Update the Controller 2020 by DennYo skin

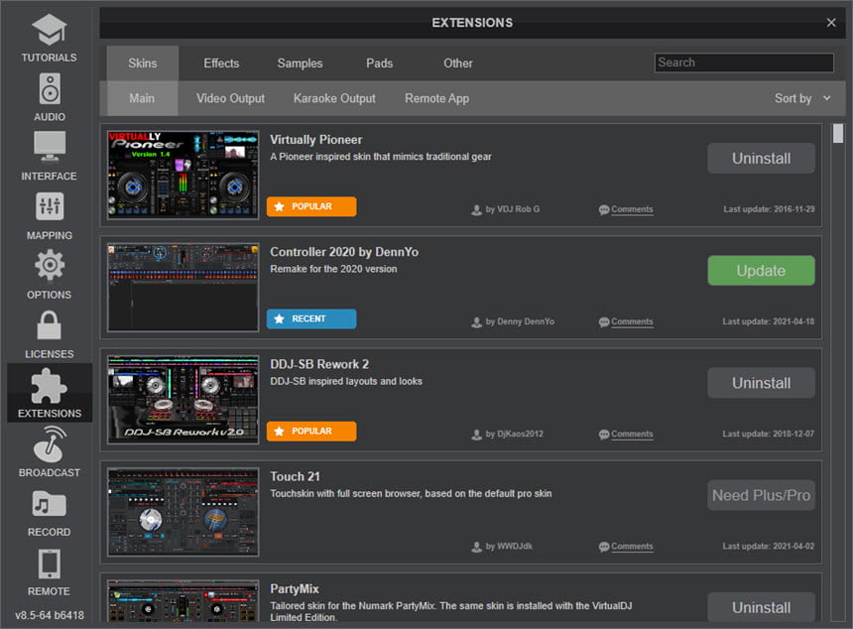761,271
